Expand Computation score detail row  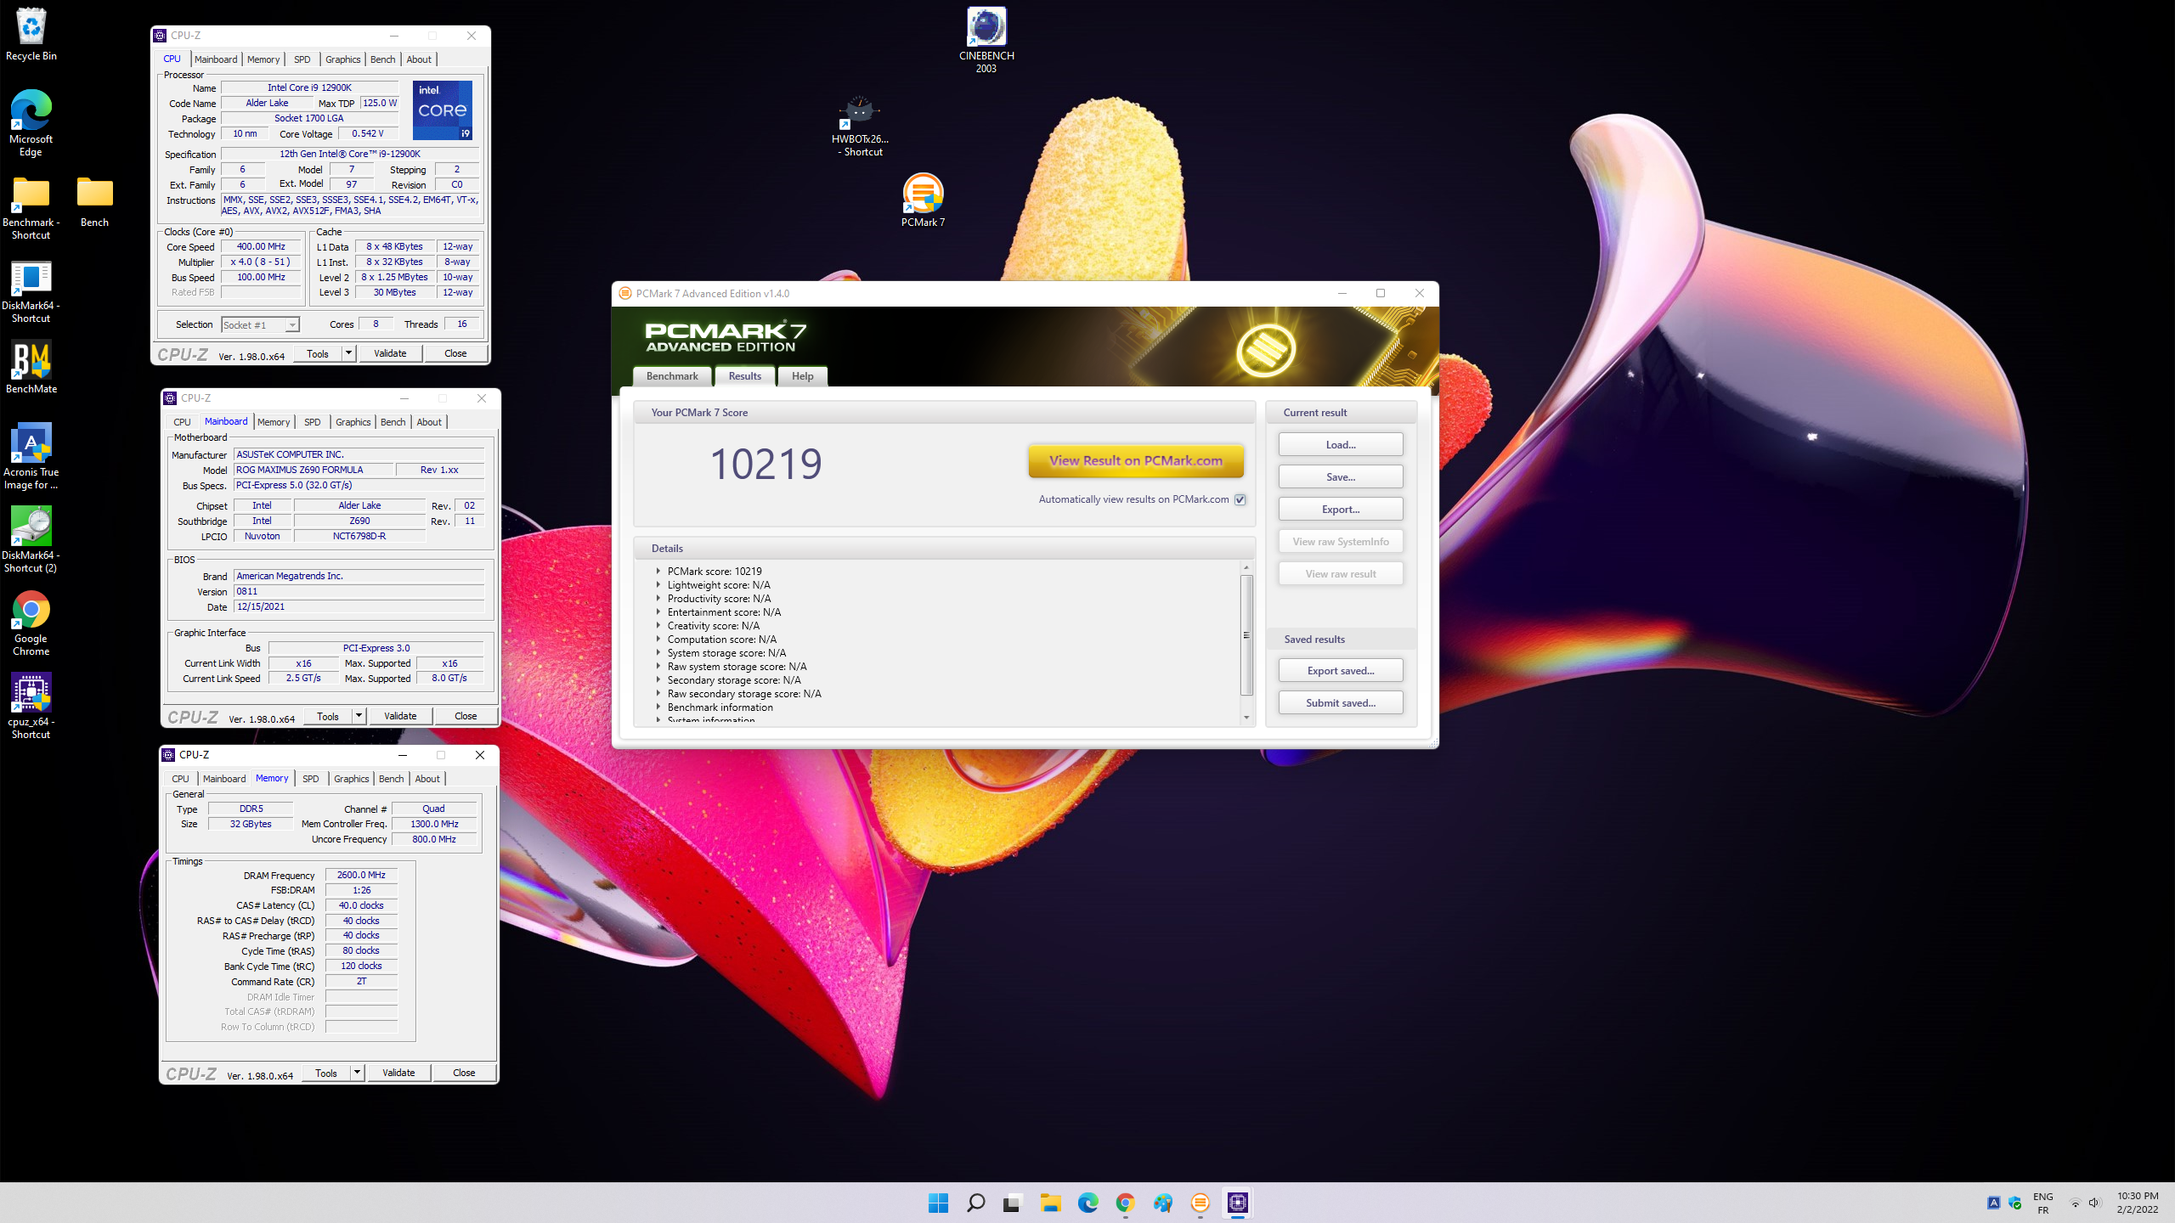tap(658, 639)
